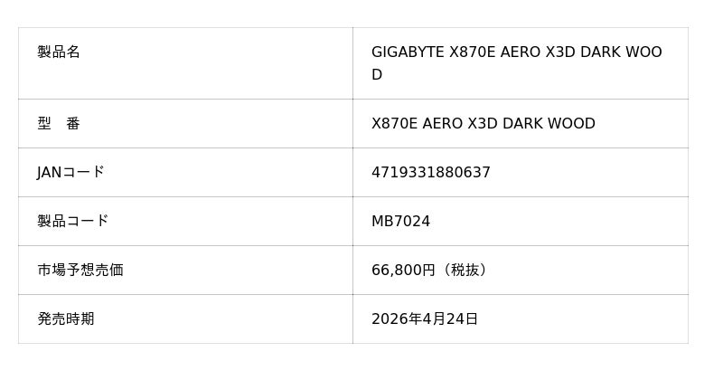
Task: Select the product code MB7024
Action: [x=400, y=222]
